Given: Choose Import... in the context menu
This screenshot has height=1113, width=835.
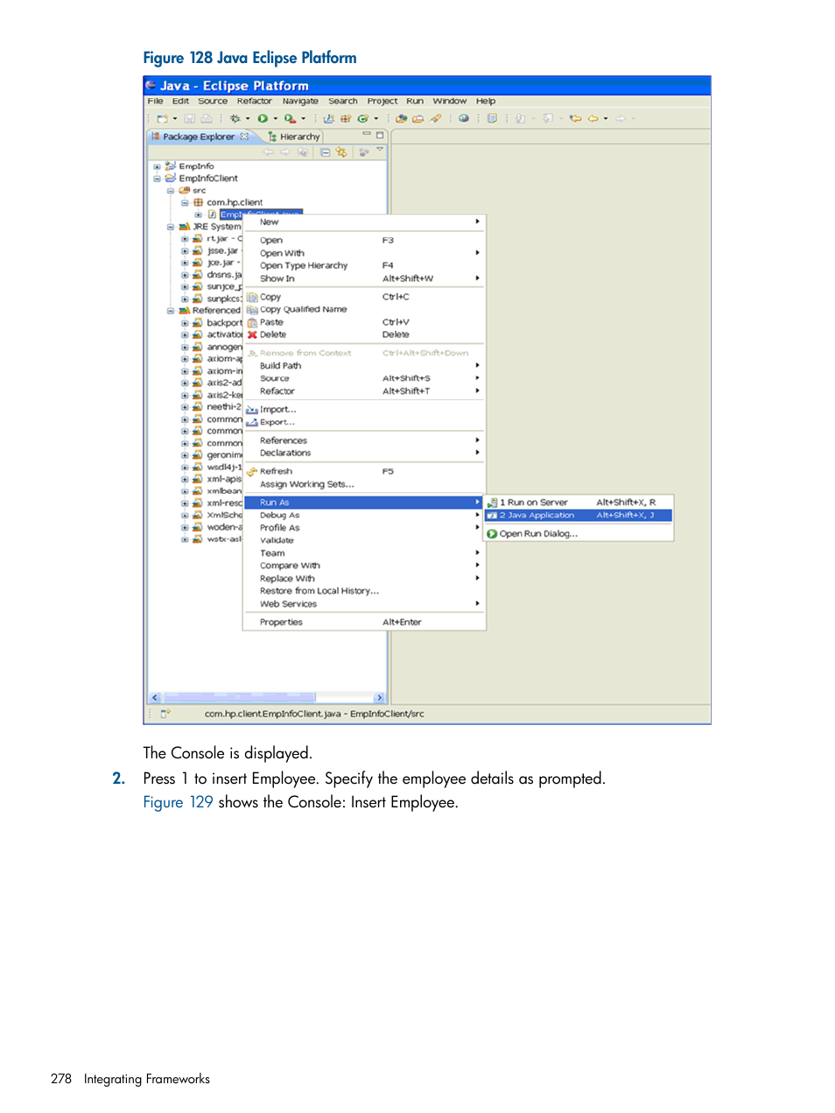Looking at the screenshot, I should coord(364,410).
